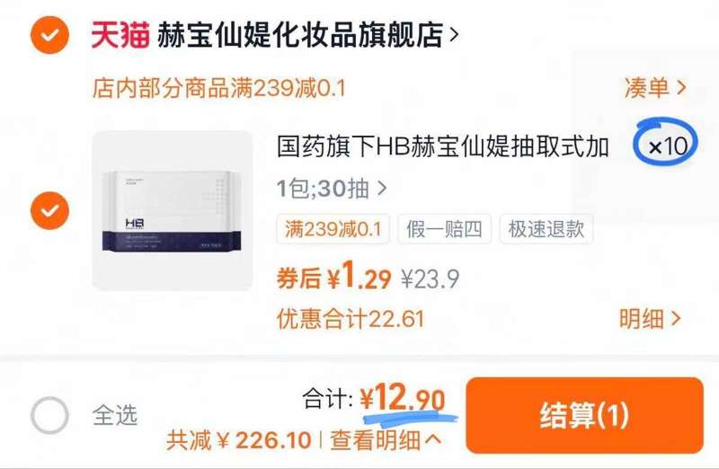Tap the 假一赔四 guarantee tag
Image resolution: width=719 pixels, height=469 pixels.
pos(444,228)
